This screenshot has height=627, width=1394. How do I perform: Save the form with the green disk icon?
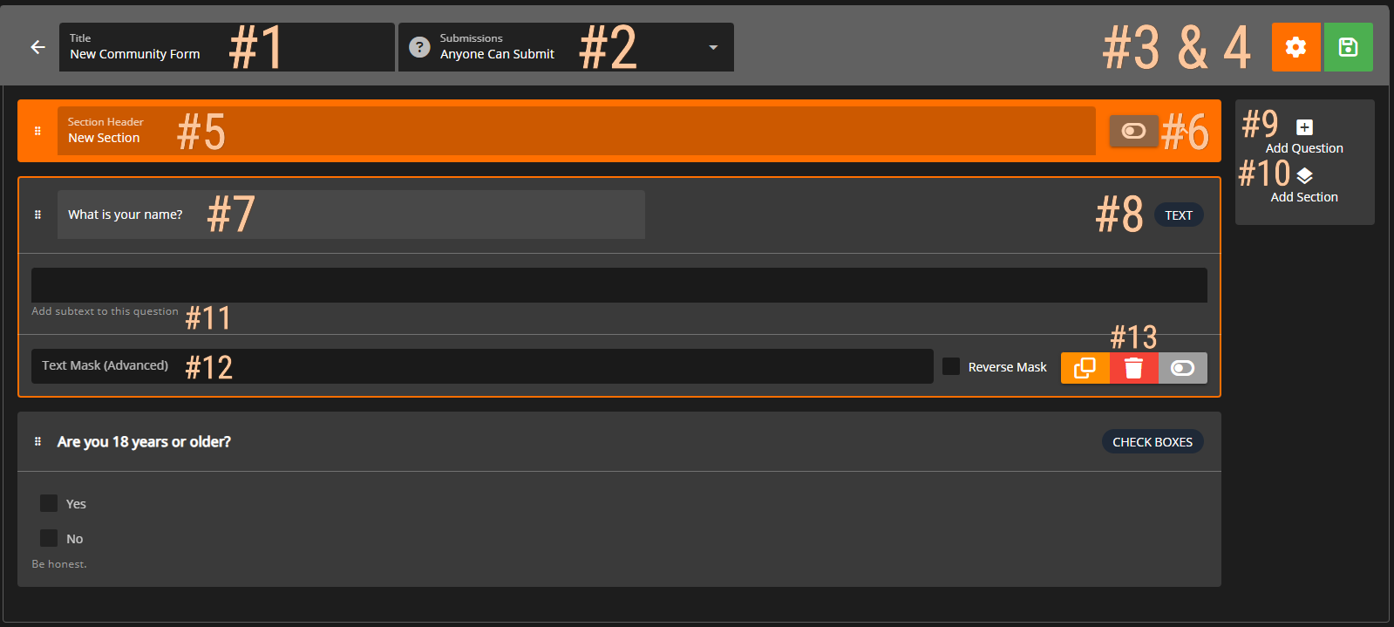(x=1348, y=47)
